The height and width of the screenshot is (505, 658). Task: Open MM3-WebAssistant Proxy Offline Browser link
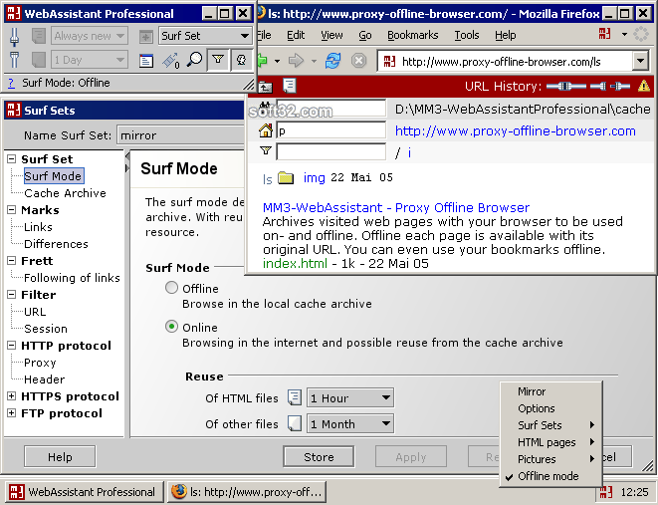(x=396, y=208)
